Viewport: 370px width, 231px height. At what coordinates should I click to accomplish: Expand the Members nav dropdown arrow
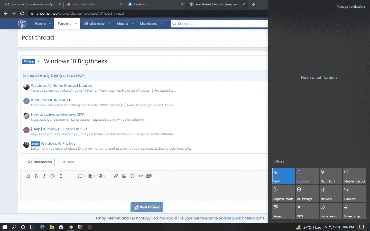pos(162,24)
